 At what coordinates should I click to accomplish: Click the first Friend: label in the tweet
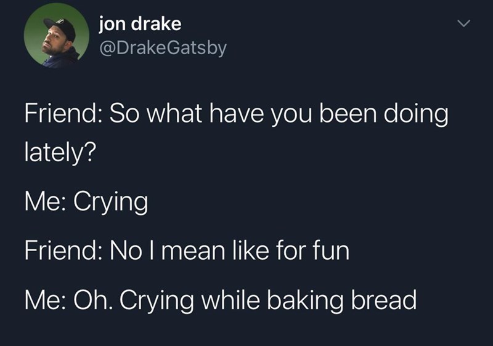tap(61, 113)
